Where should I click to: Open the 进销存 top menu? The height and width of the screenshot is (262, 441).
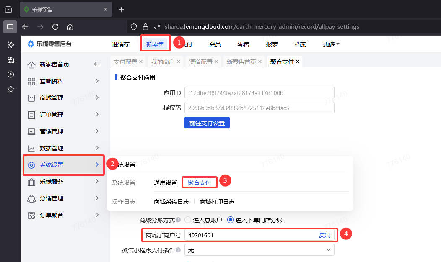coord(121,44)
